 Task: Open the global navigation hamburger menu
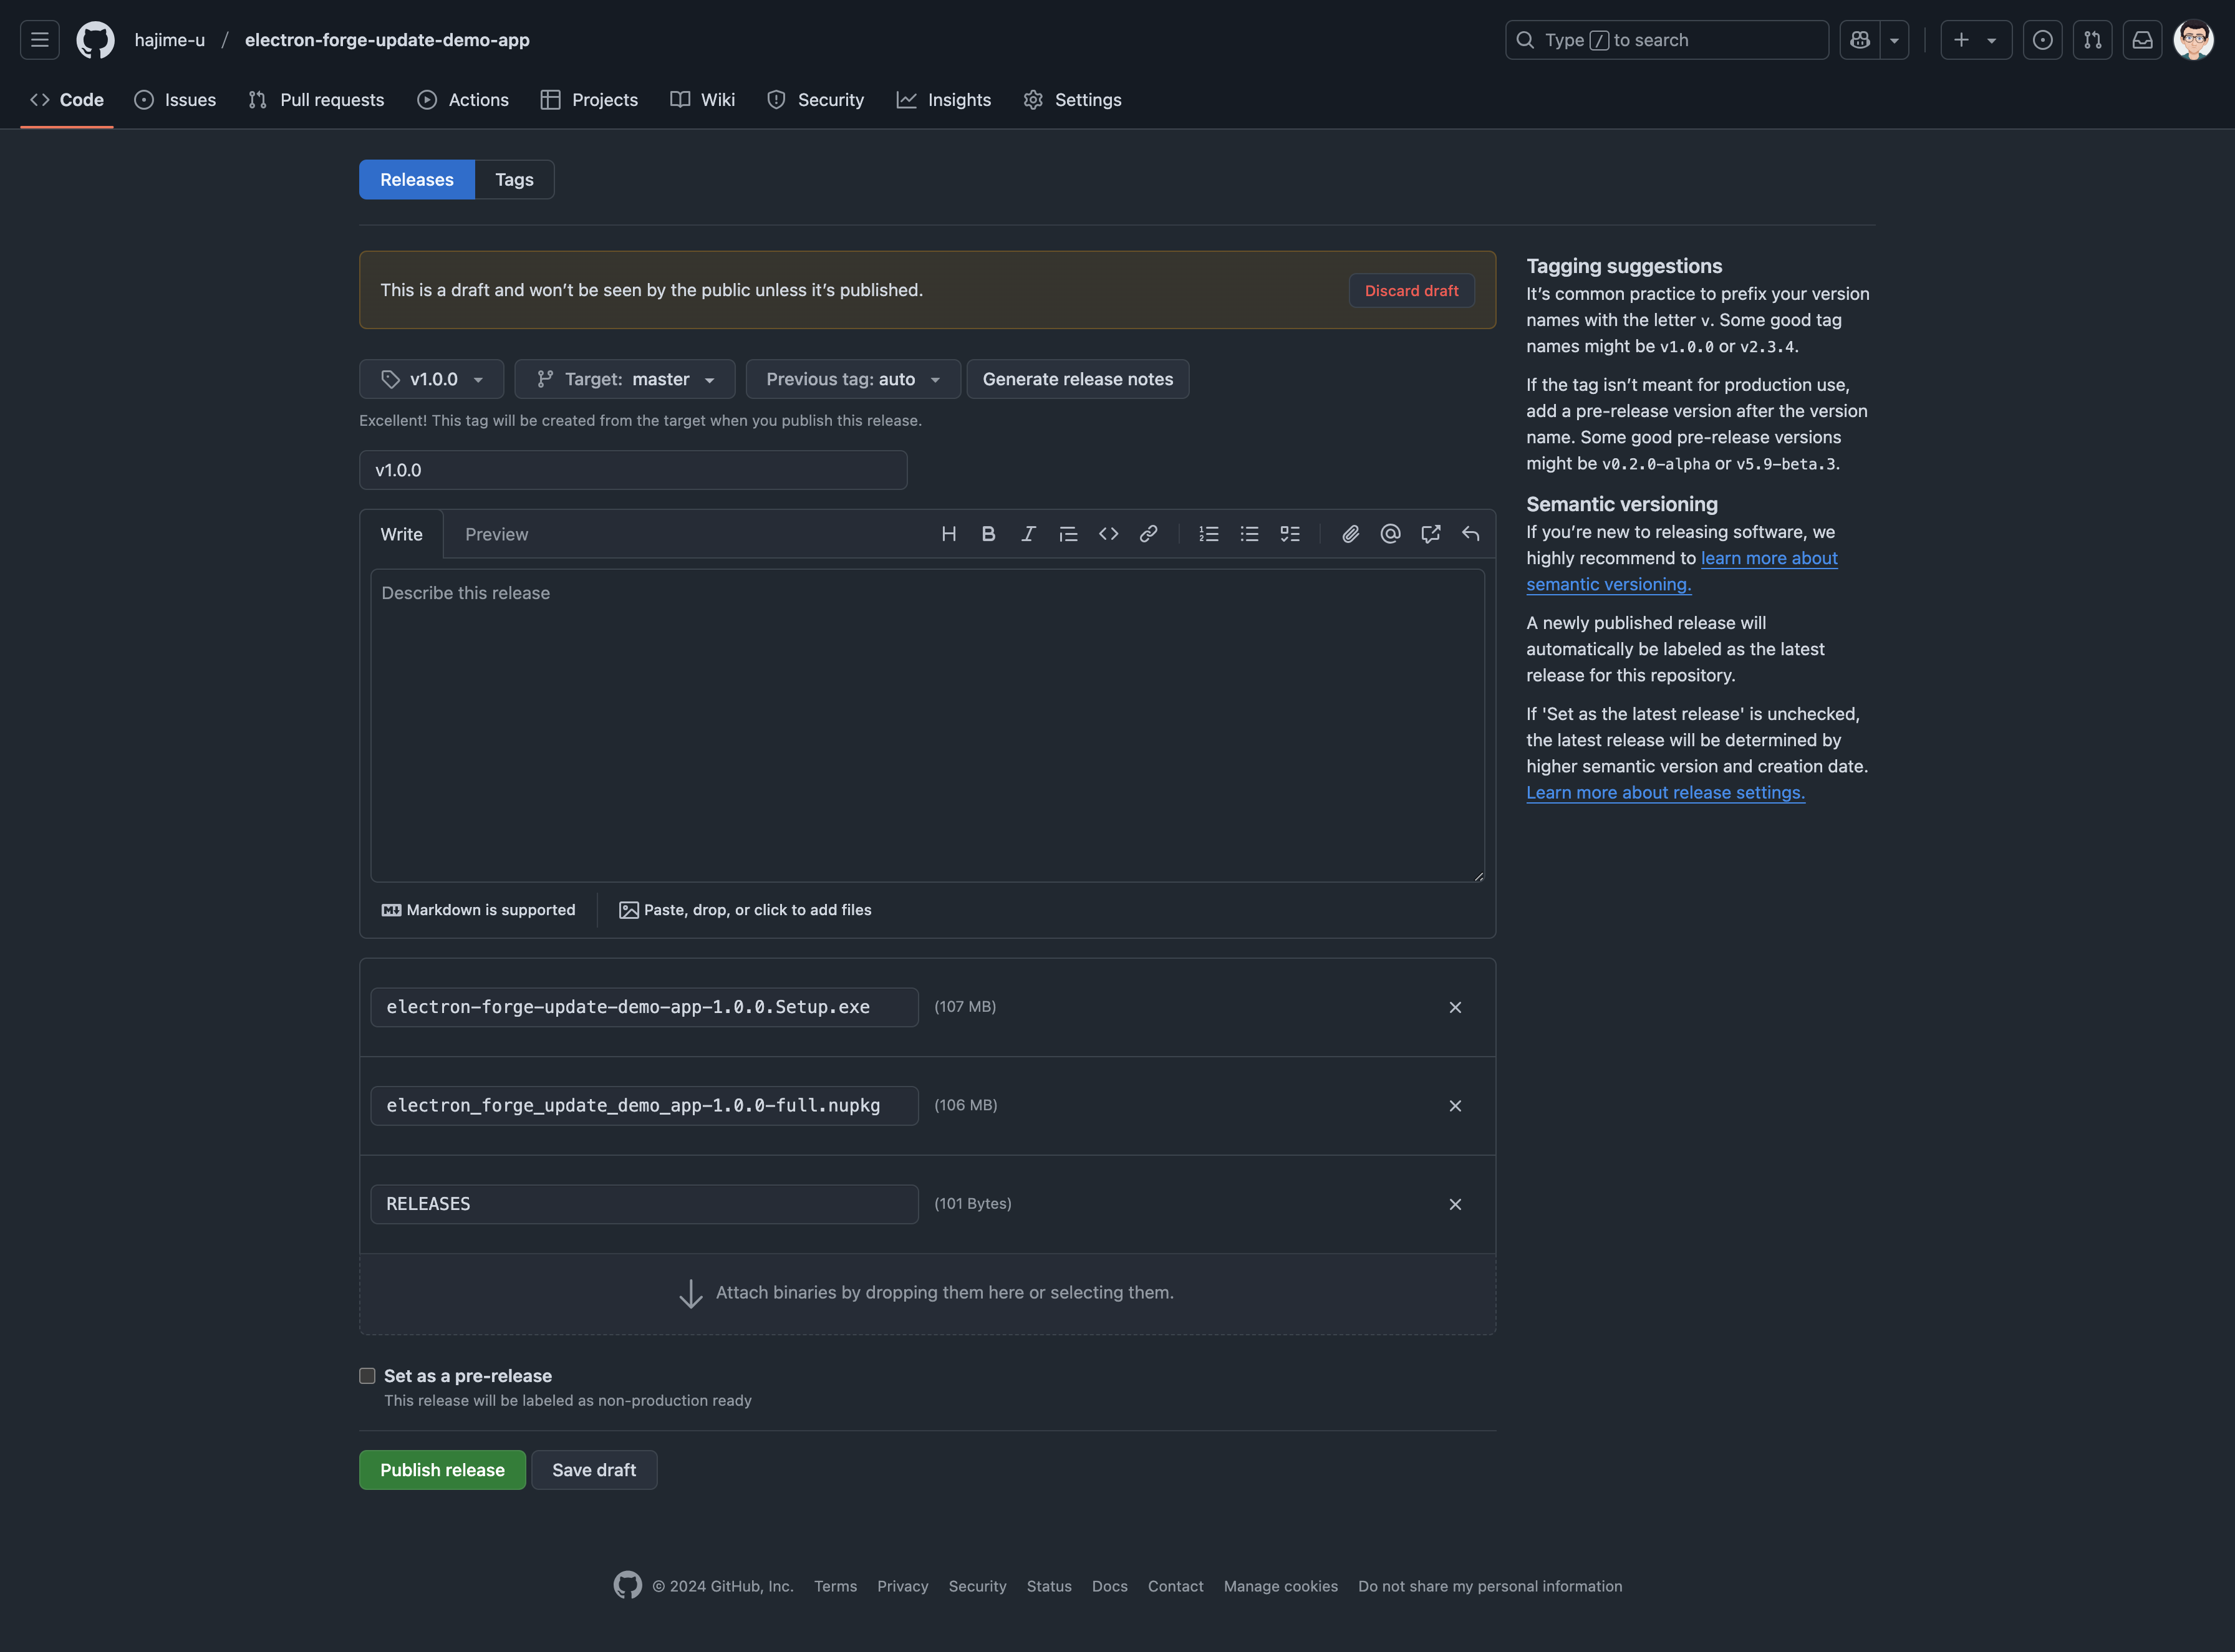point(40,40)
